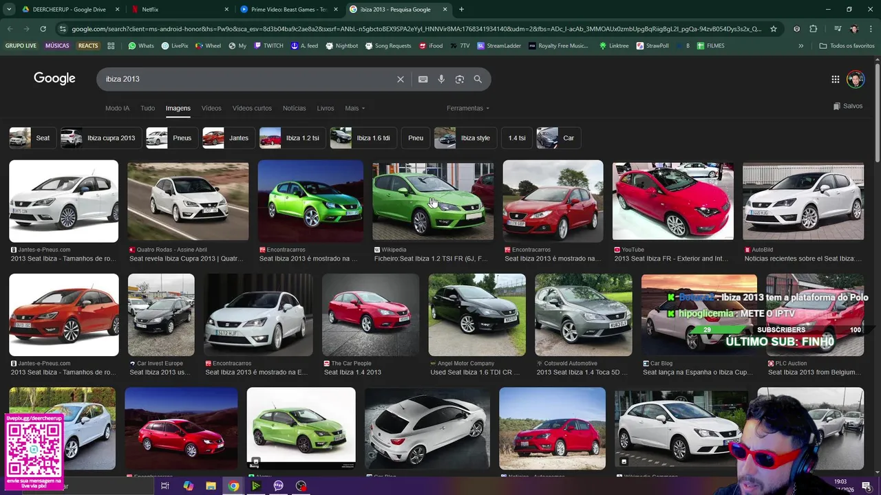Open Salvos saved items
The height and width of the screenshot is (495, 881).
[847, 106]
